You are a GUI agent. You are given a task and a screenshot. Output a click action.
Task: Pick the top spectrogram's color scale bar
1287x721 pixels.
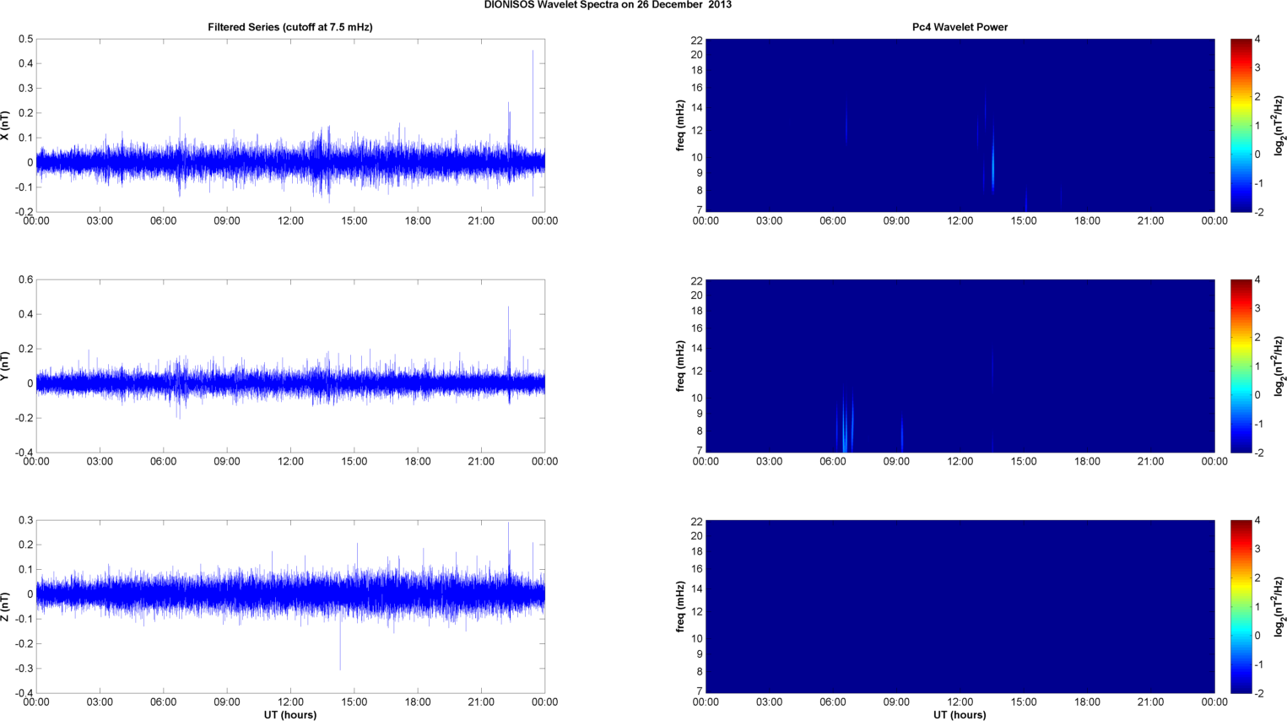coord(1241,125)
